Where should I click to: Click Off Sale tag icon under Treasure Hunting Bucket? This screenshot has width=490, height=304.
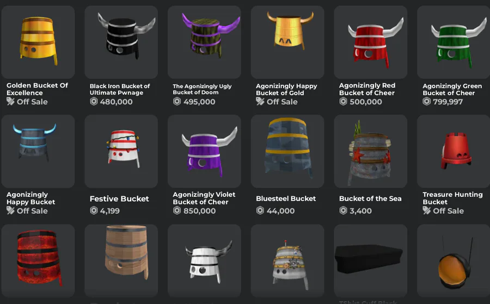pyautogui.click(x=426, y=210)
